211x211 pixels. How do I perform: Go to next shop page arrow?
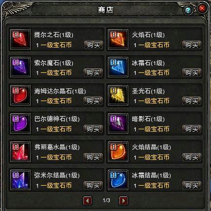[123, 201]
